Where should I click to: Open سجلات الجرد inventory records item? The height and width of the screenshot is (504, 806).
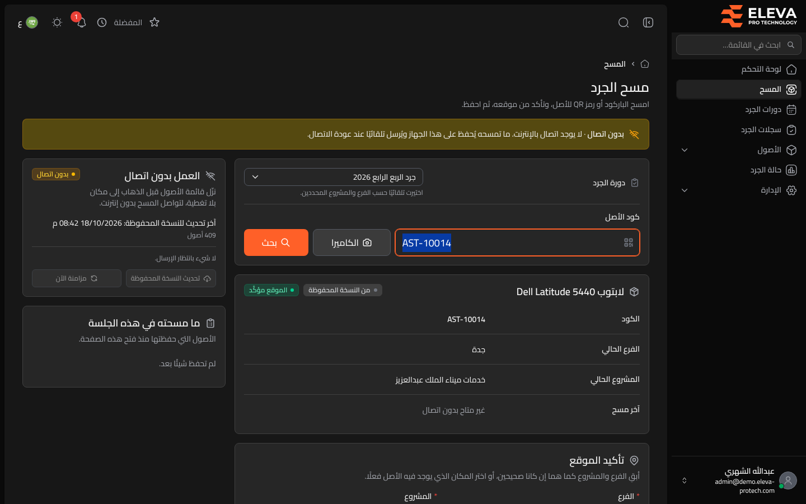(739, 130)
